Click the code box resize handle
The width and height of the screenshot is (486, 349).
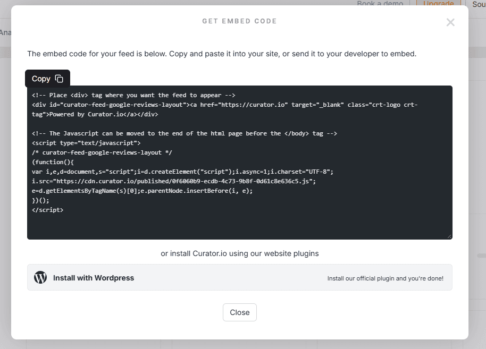pyautogui.click(x=449, y=236)
